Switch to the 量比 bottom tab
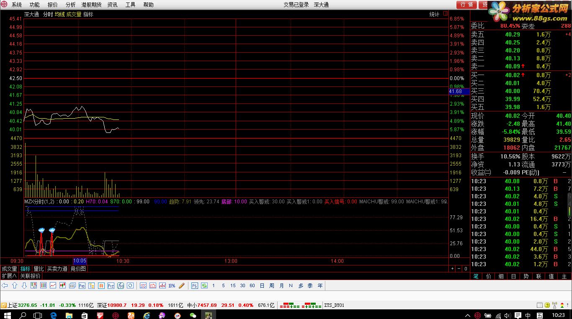Image resolution: width=572 pixels, height=319 pixels. point(39,269)
